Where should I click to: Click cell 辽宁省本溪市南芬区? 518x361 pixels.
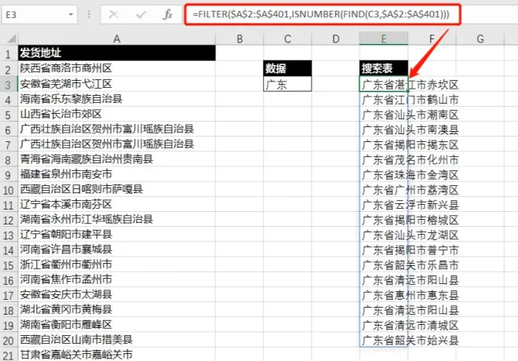tap(117, 204)
